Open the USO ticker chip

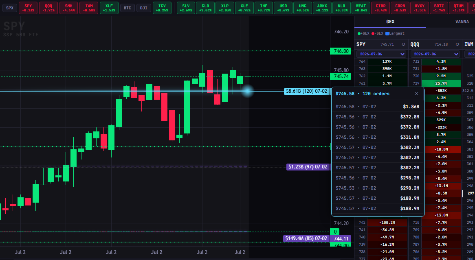283,8
